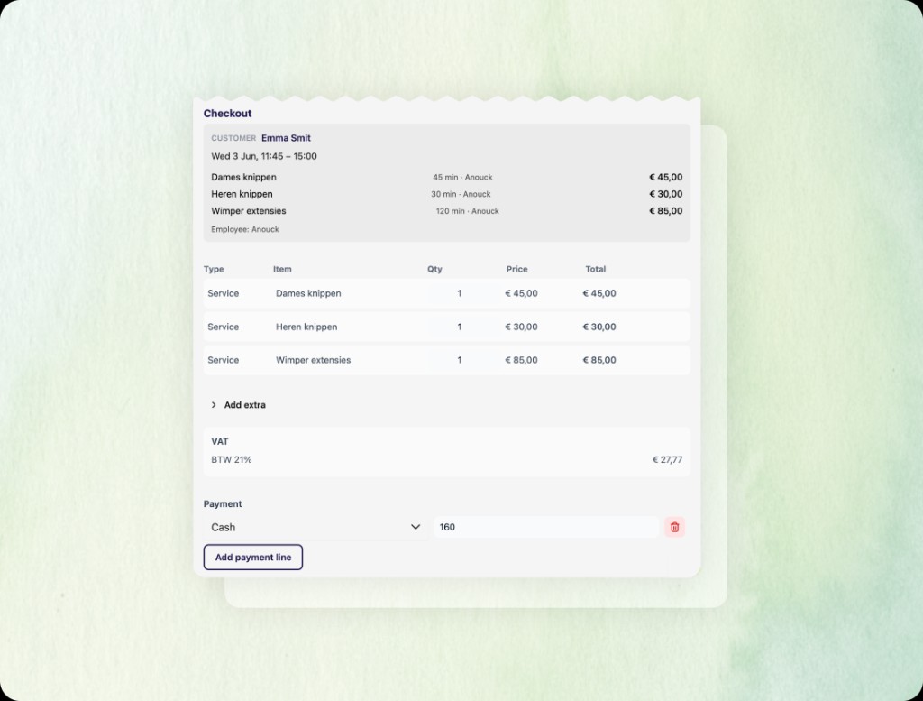The width and height of the screenshot is (923, 701).
Task: Click the quantity value for Heren knippen row
Action: [459, 327]
